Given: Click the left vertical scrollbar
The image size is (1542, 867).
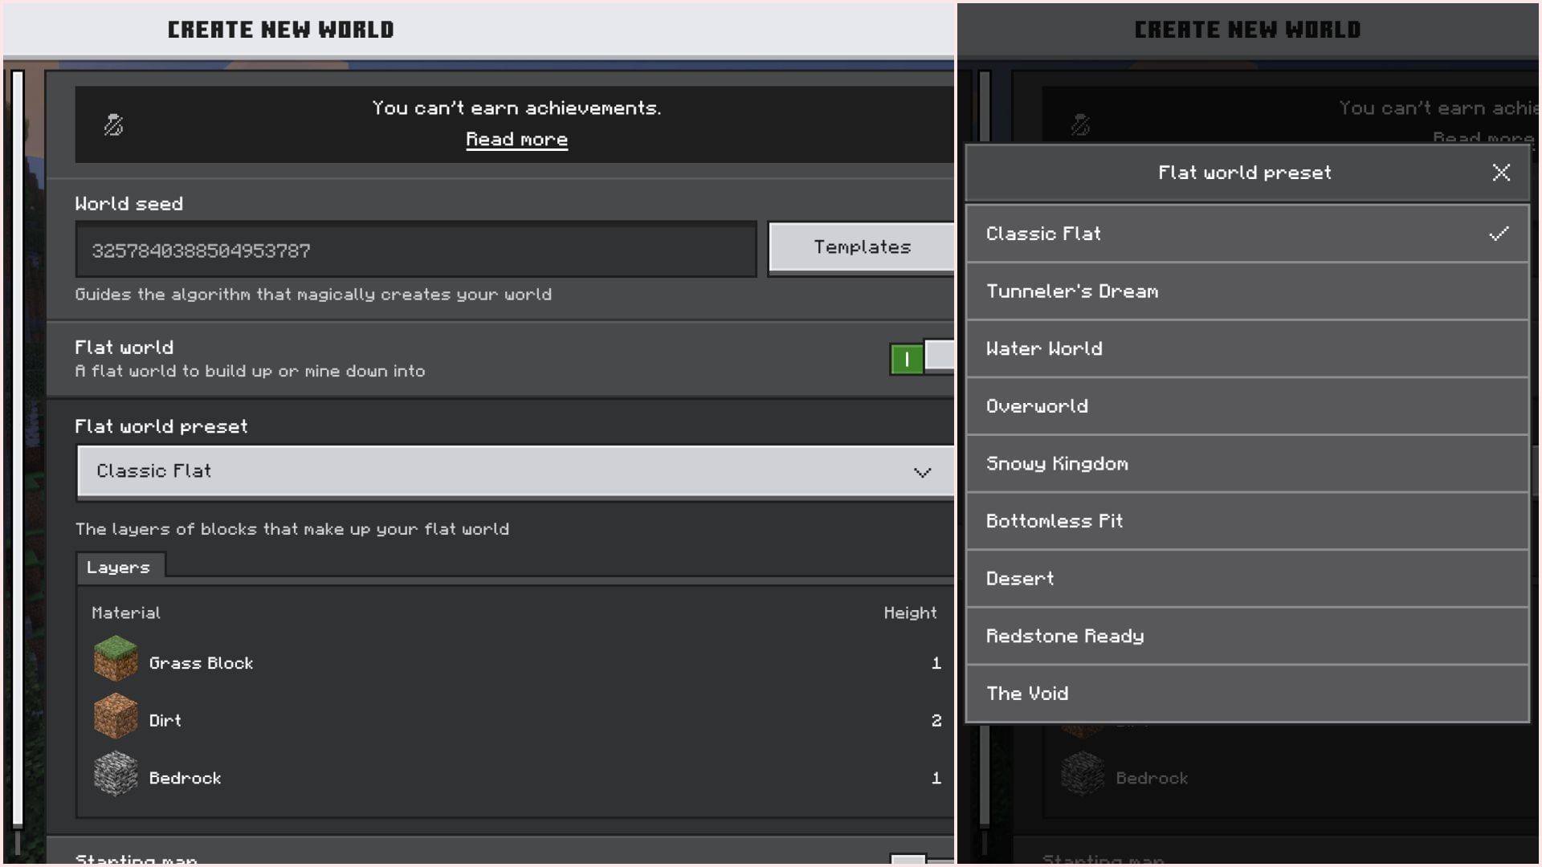Looking at the screenshot, I should [18, 450].
